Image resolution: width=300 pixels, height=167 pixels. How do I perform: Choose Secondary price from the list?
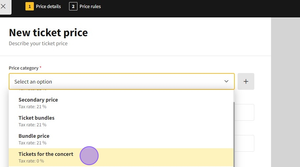(x=38, y=100)
